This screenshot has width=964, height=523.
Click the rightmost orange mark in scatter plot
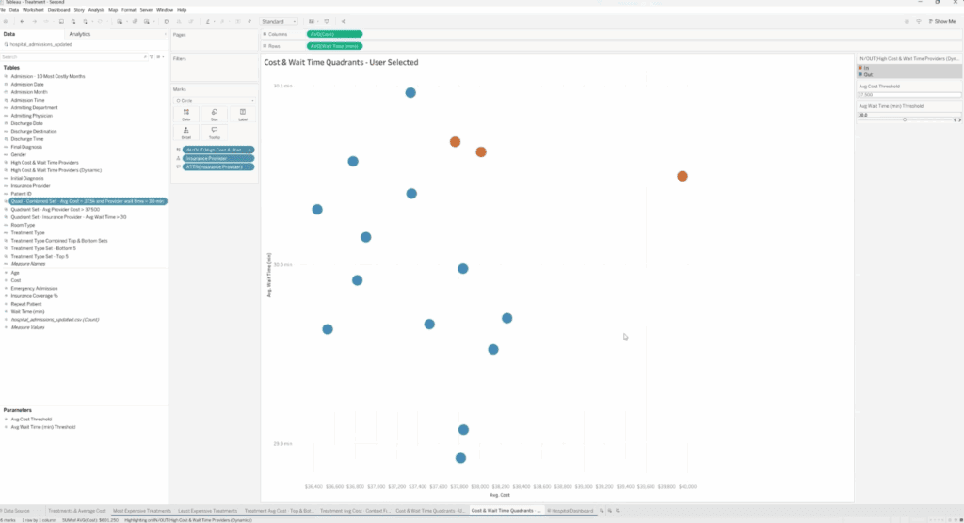pos(683,177)
